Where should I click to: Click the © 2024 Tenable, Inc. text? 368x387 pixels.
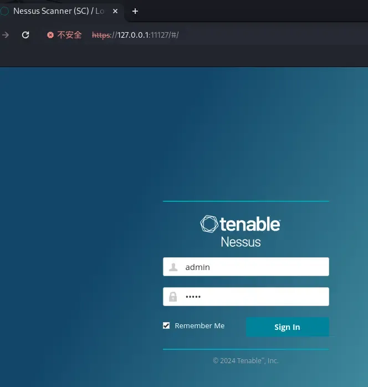(x=246, y=361)
